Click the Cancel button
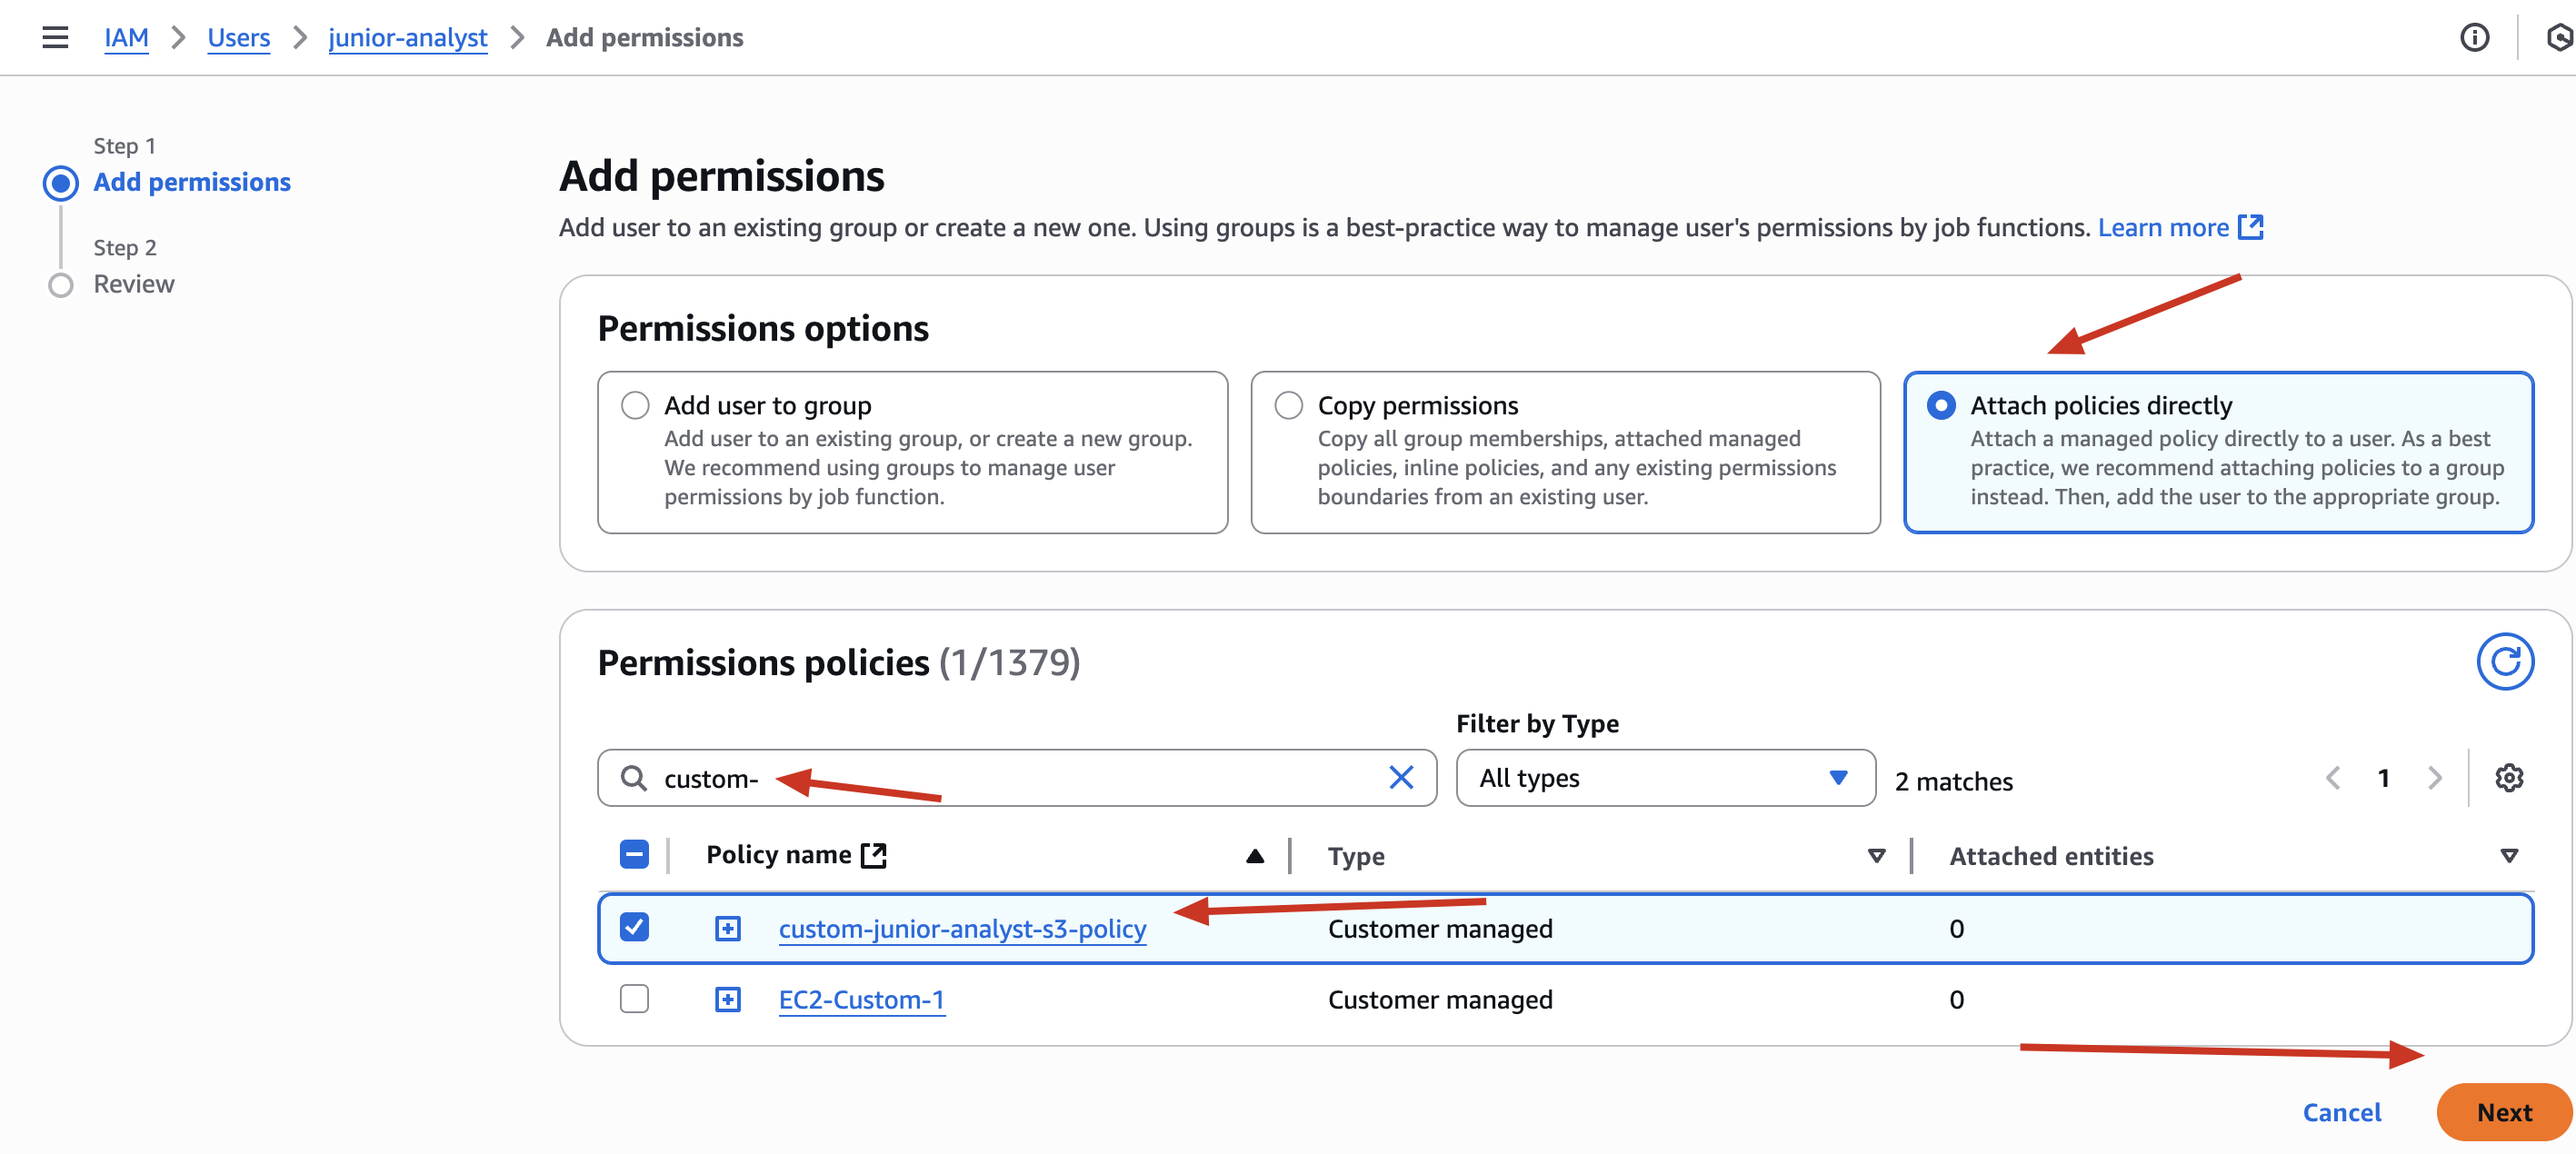Screen dimensions: 2576x1154 coord(2341,1111)
